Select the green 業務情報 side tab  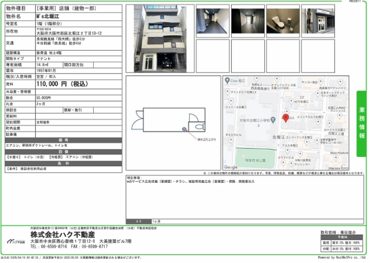click(x=362, y=123)
